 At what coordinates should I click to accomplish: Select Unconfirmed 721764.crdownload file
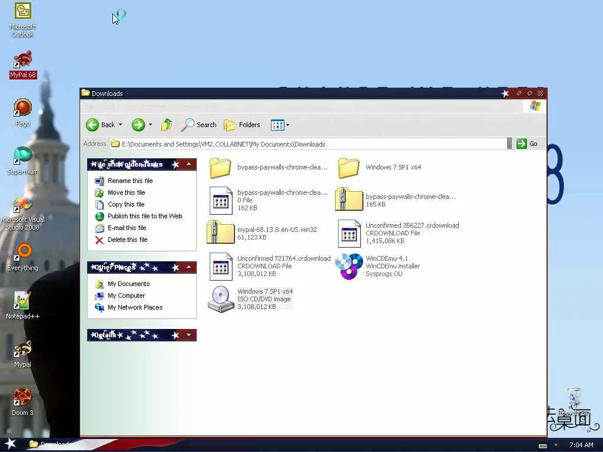[x=270, y=266]
